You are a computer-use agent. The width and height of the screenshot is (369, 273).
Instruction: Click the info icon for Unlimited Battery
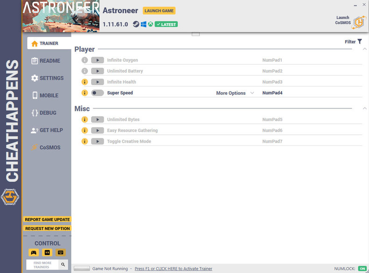(x=85, y=71)
